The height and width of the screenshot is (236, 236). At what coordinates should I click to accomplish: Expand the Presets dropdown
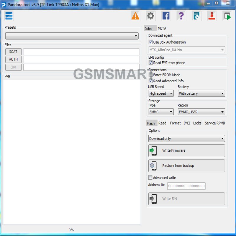(x=72, y=36)
